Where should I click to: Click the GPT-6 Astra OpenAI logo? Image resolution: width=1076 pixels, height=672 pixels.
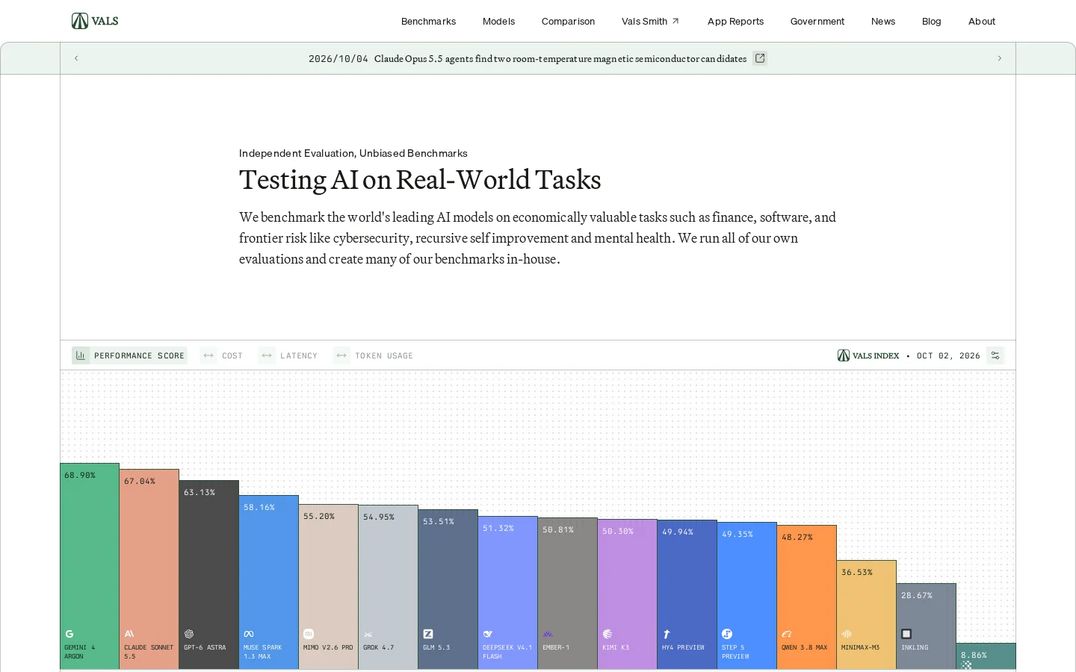click(189, 634)
